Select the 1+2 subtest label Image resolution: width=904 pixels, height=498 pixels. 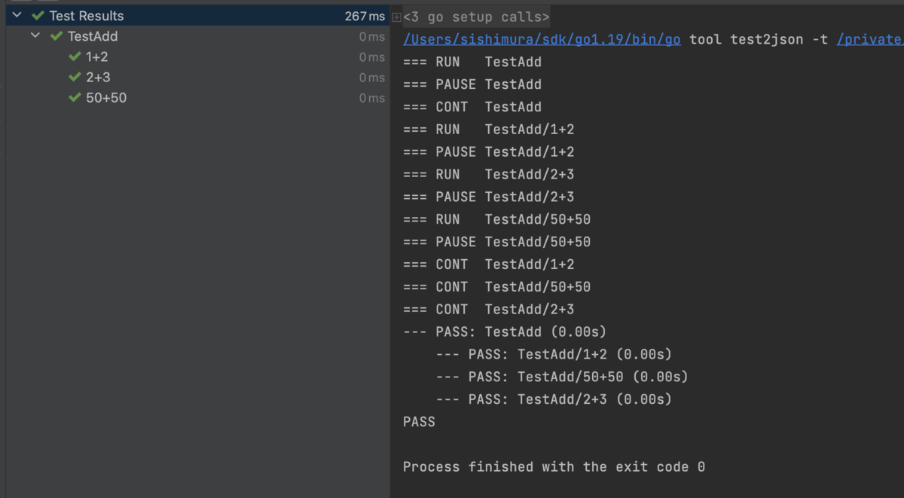97,57
